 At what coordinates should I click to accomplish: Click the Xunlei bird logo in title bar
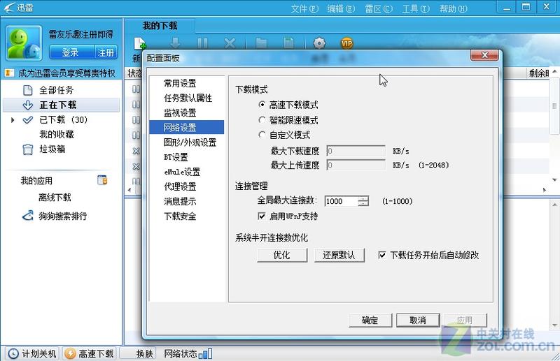9,8
